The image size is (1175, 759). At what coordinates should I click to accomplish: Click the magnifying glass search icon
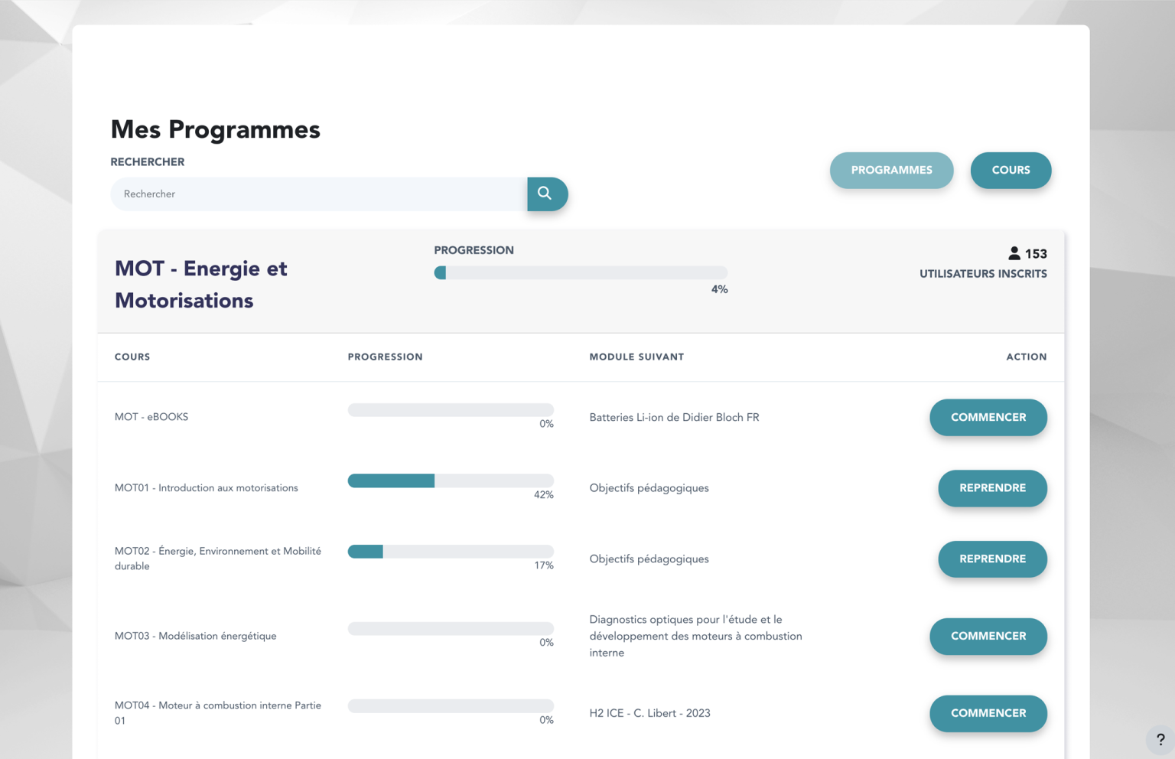546,194
